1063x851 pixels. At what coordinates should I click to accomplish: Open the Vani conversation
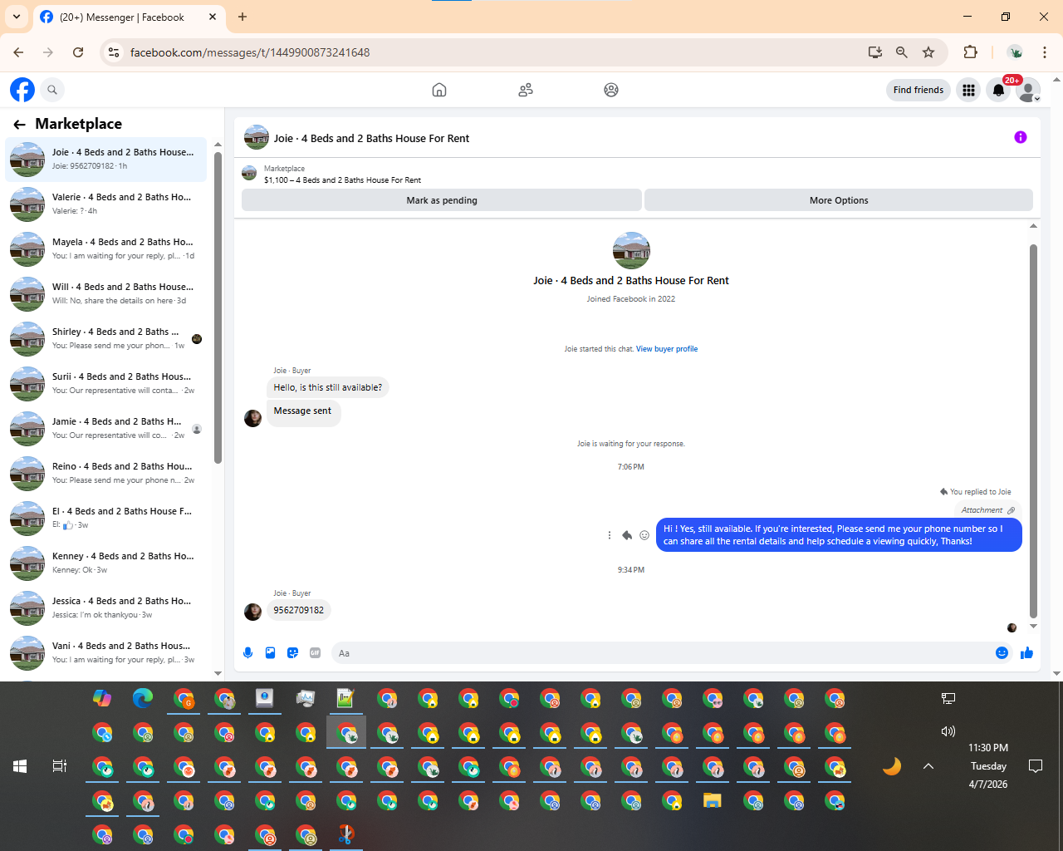106,652
